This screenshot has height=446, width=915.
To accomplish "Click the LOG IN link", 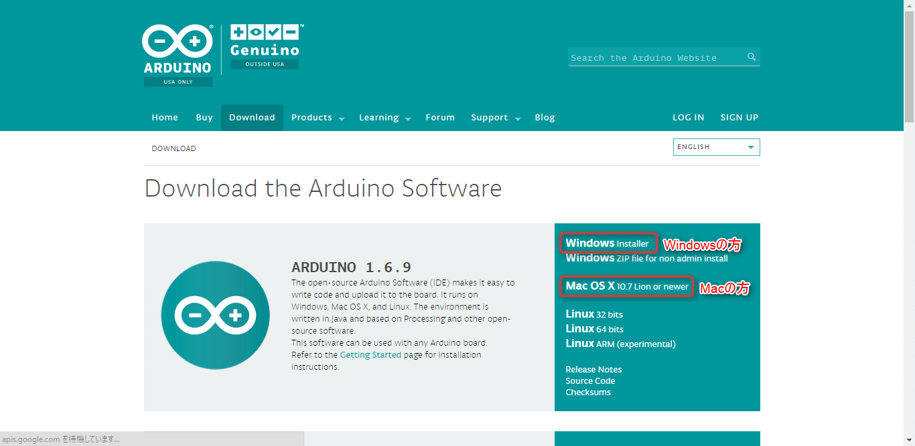I will [x=688, y=118].
